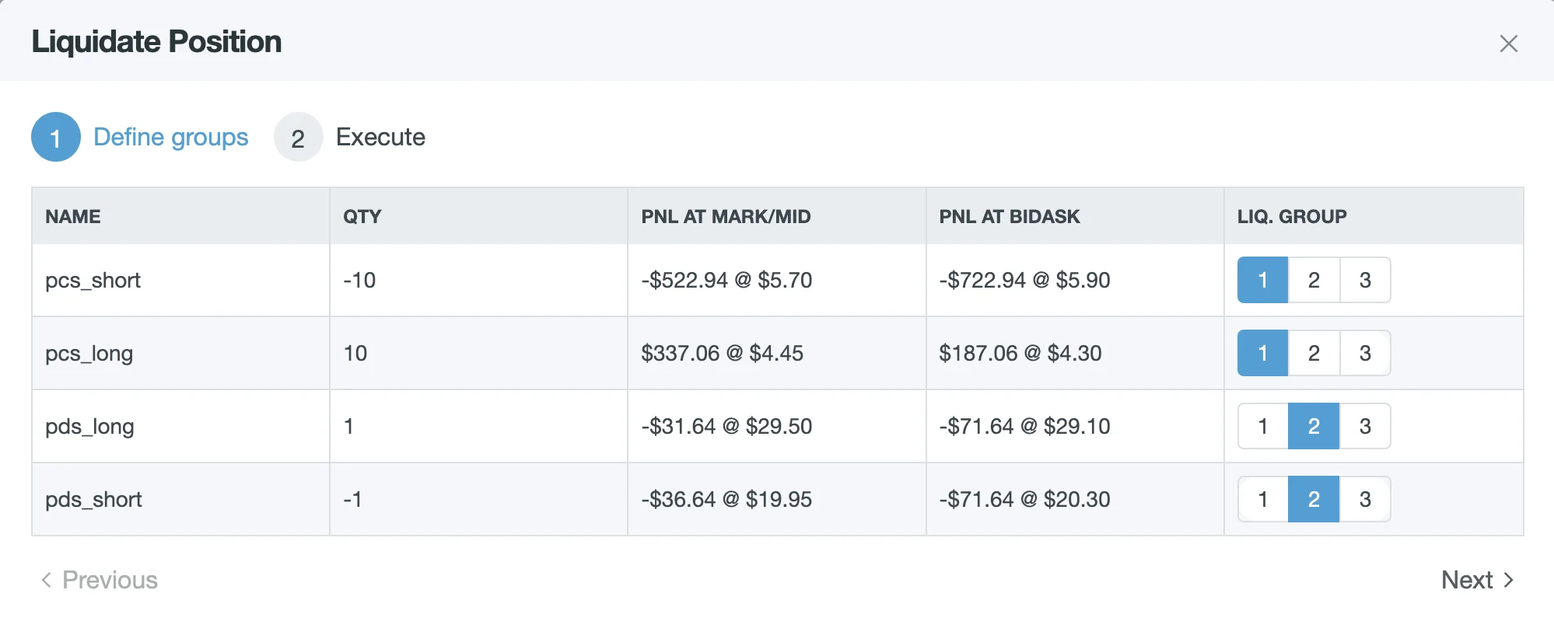This screenshot has height=625, width=1554.
Task: Click the right chevron beside Next
Action: tap(1508, 579)
